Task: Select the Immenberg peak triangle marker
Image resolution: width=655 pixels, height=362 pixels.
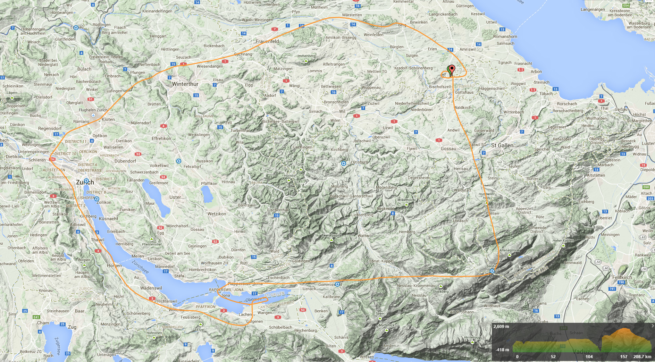Action: point(306,61)
